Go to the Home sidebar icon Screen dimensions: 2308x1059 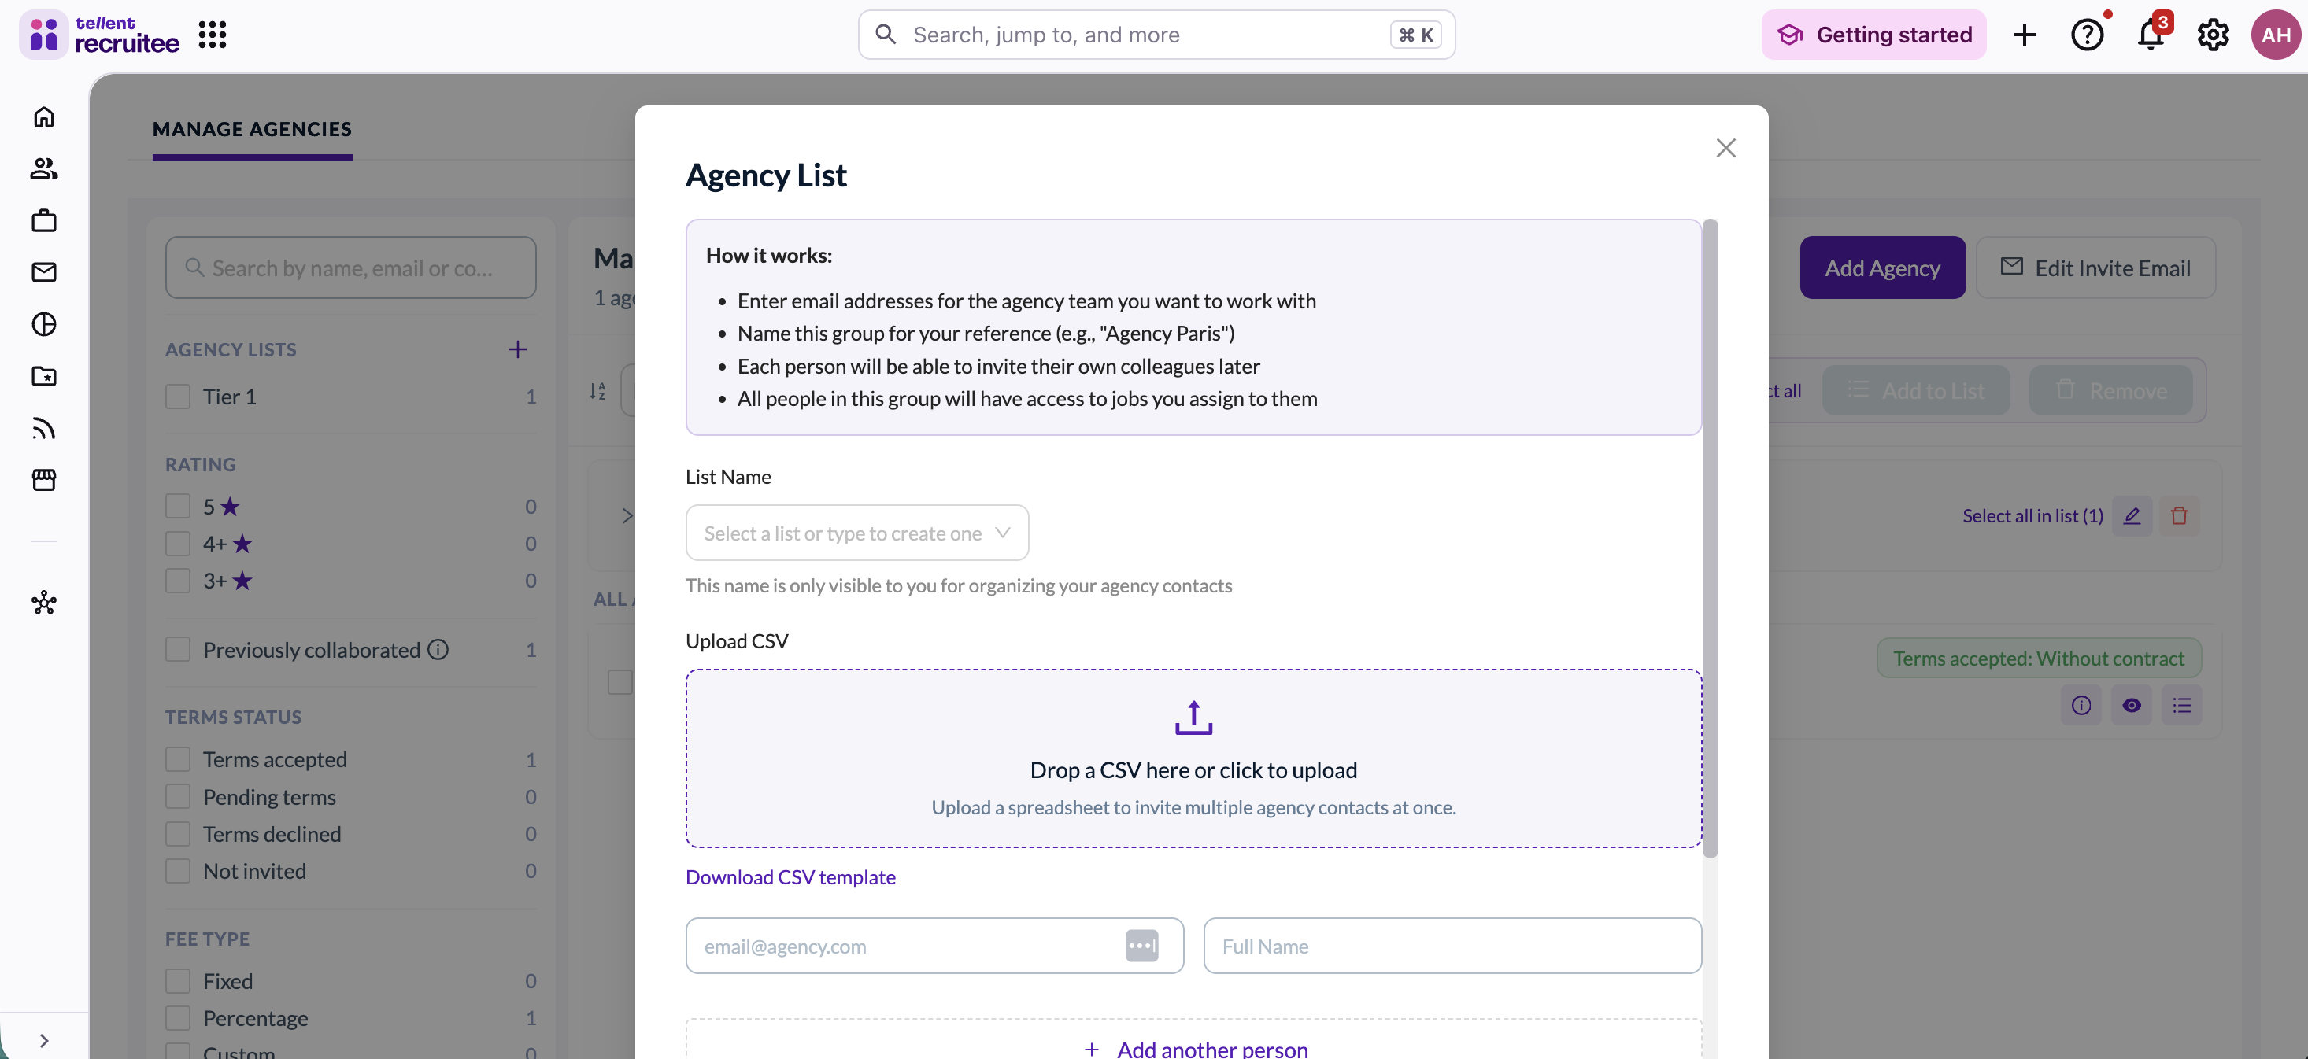coord(44,117)
